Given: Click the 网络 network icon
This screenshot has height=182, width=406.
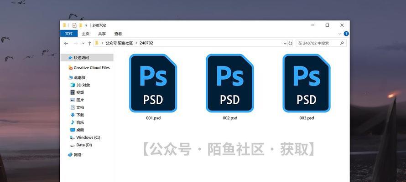Looking at the screenshot, I should 70,155.
